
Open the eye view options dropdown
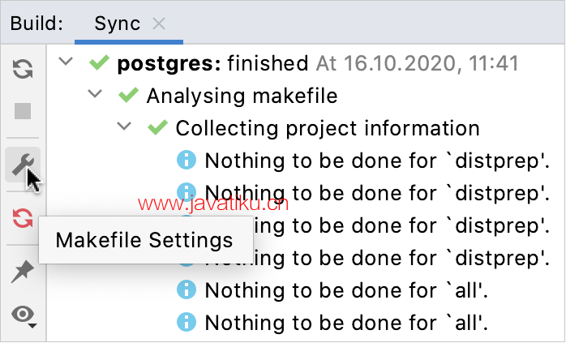point(24,315)
